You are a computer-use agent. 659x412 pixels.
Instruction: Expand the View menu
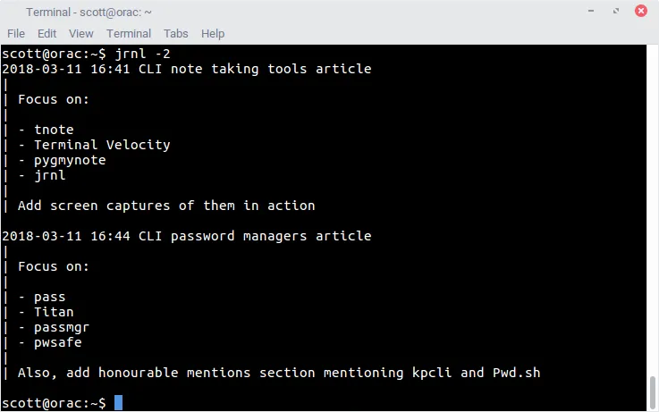click(x=80, y=33)
